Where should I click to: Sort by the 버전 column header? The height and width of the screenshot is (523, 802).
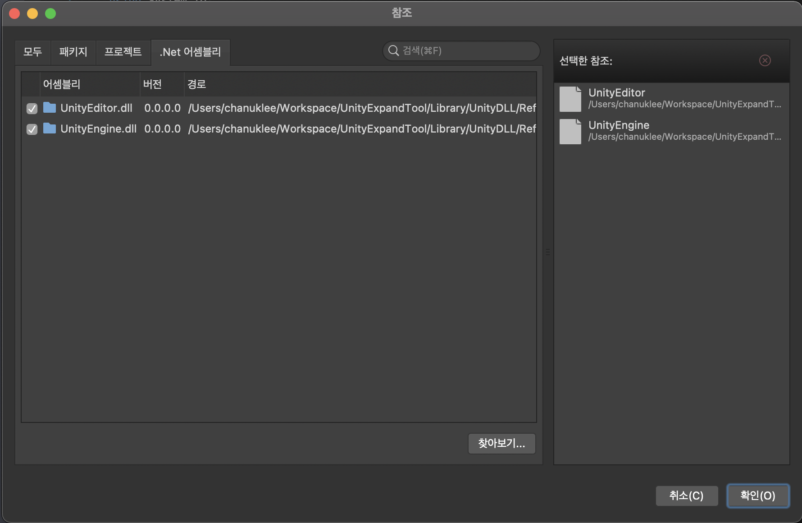(x=162, y=84)
